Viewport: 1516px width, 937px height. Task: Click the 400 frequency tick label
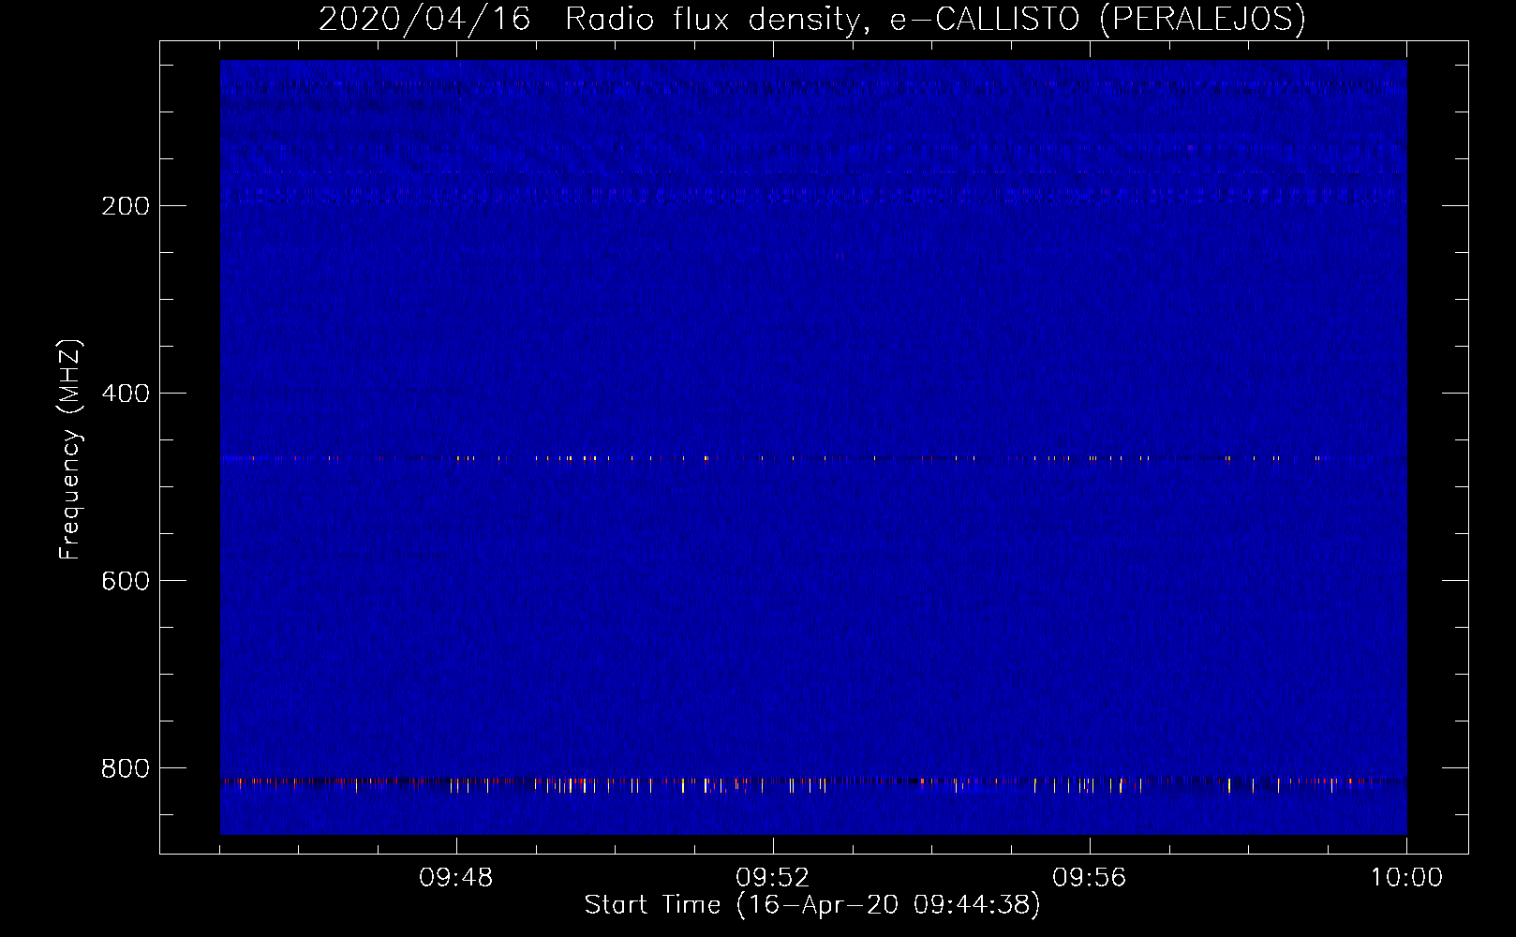[x=126, y=394]
